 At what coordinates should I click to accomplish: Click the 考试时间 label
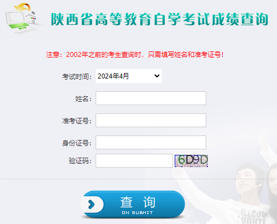(77, 76)
